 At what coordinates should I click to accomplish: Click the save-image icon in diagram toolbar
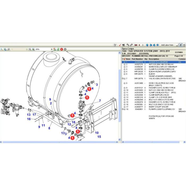[x=5, y=49]
